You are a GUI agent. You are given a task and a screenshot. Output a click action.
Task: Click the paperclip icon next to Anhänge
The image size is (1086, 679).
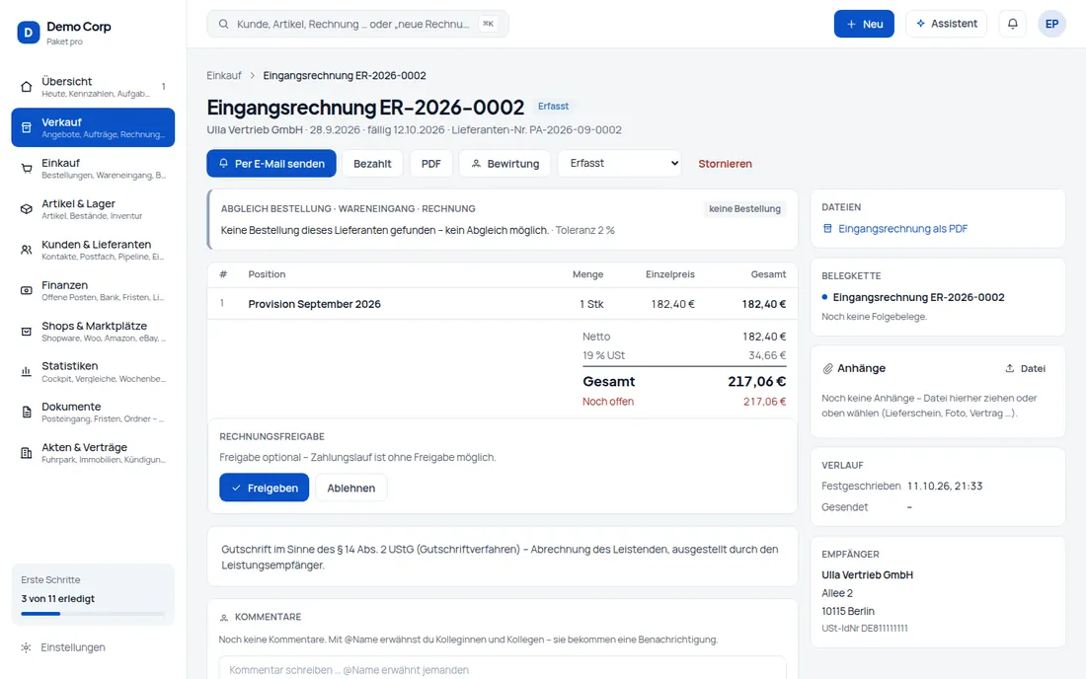[827, 369]
